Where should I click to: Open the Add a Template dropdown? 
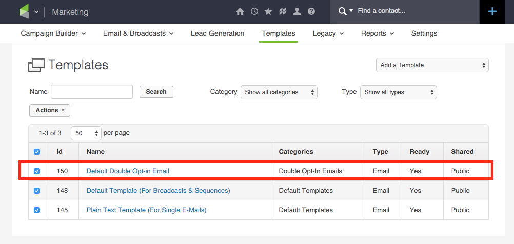tap(432, 65)
